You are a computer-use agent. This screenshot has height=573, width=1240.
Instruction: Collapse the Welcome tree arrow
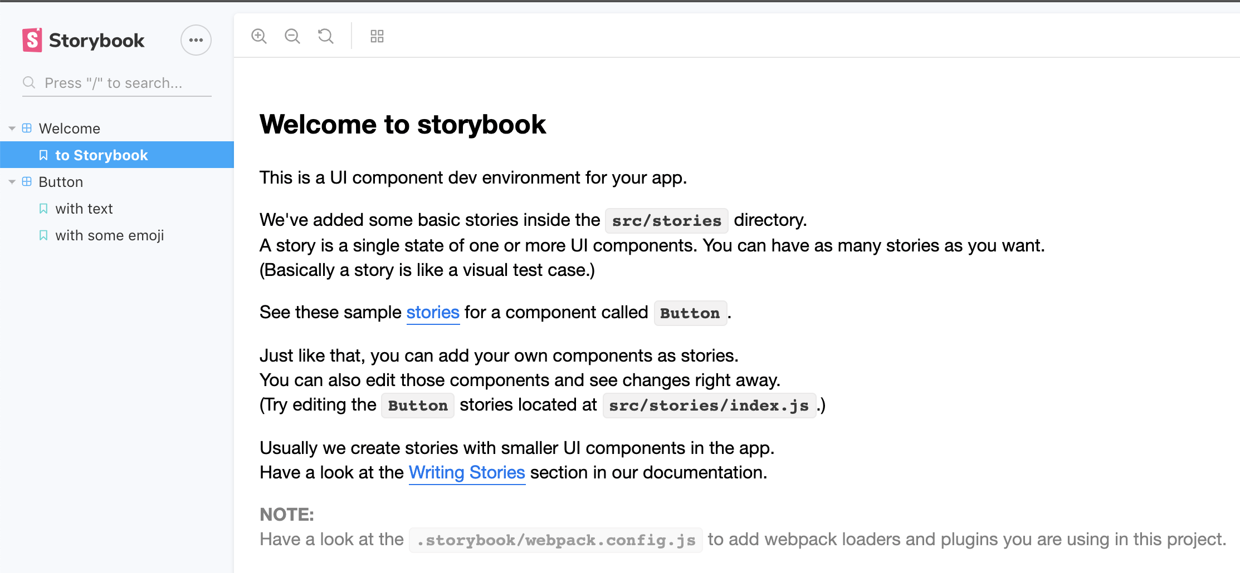(x=12, y=129)
